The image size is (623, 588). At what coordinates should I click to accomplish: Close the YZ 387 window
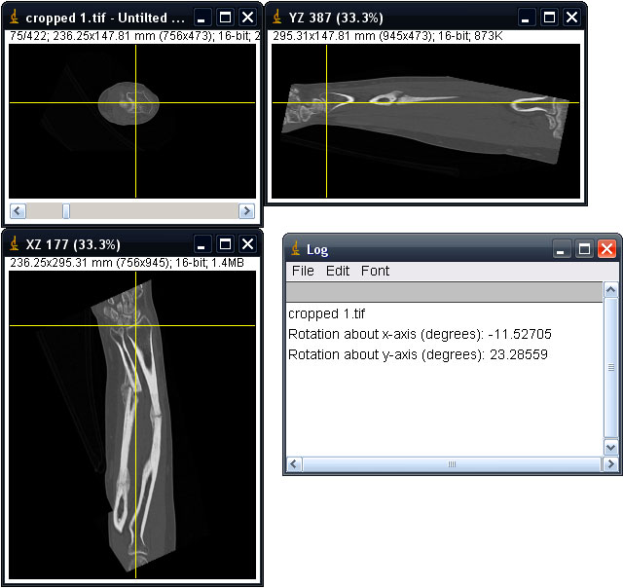tap(571, 18)
